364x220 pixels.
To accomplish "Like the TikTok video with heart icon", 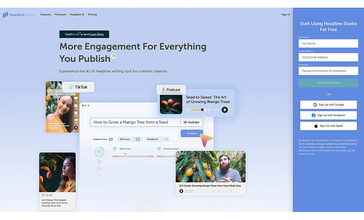I will click(76, 98).
